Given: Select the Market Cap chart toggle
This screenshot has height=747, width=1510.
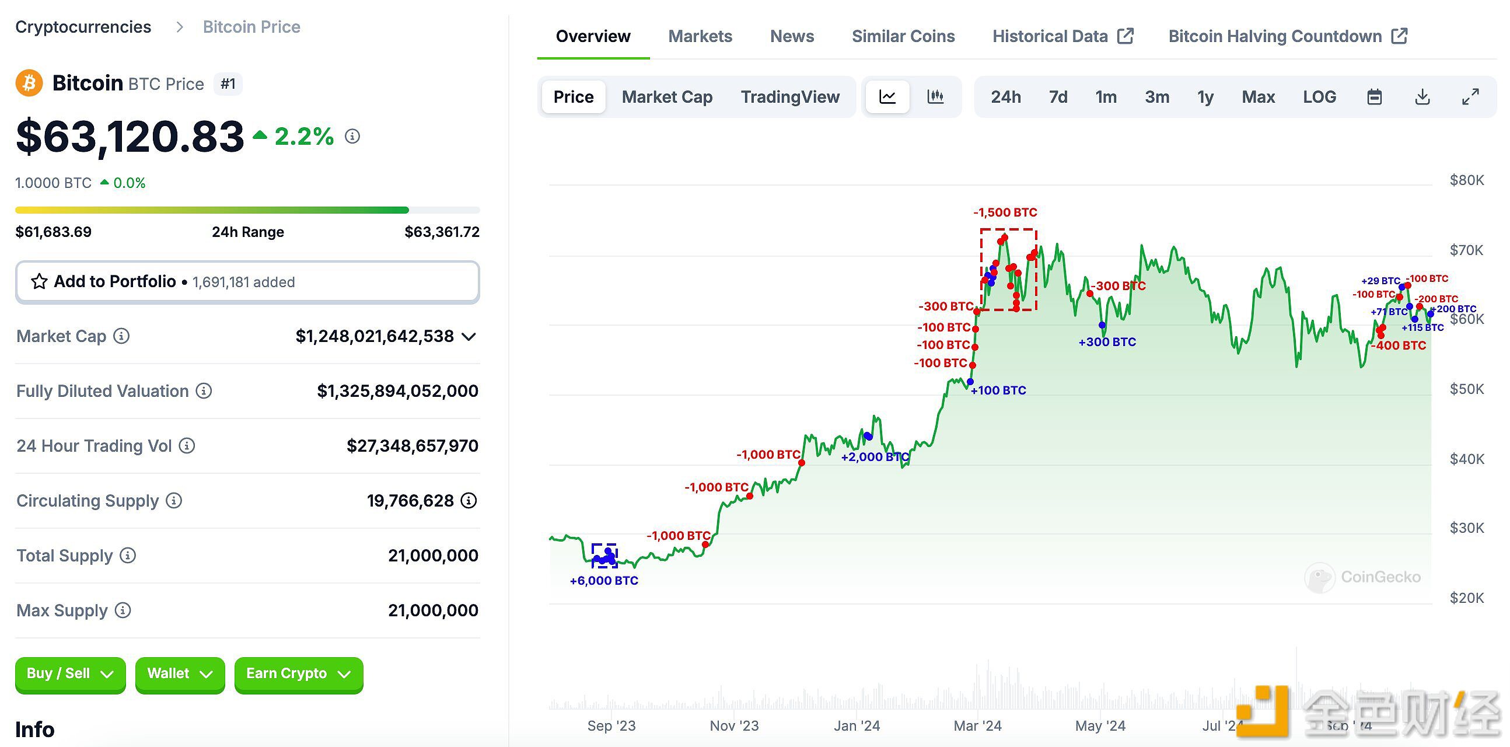Looking at the screenshot, I should click(x=667, y=97).
